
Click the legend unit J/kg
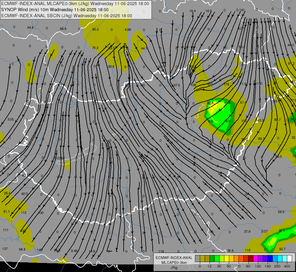pyautogui.click(x=174, y=267)
